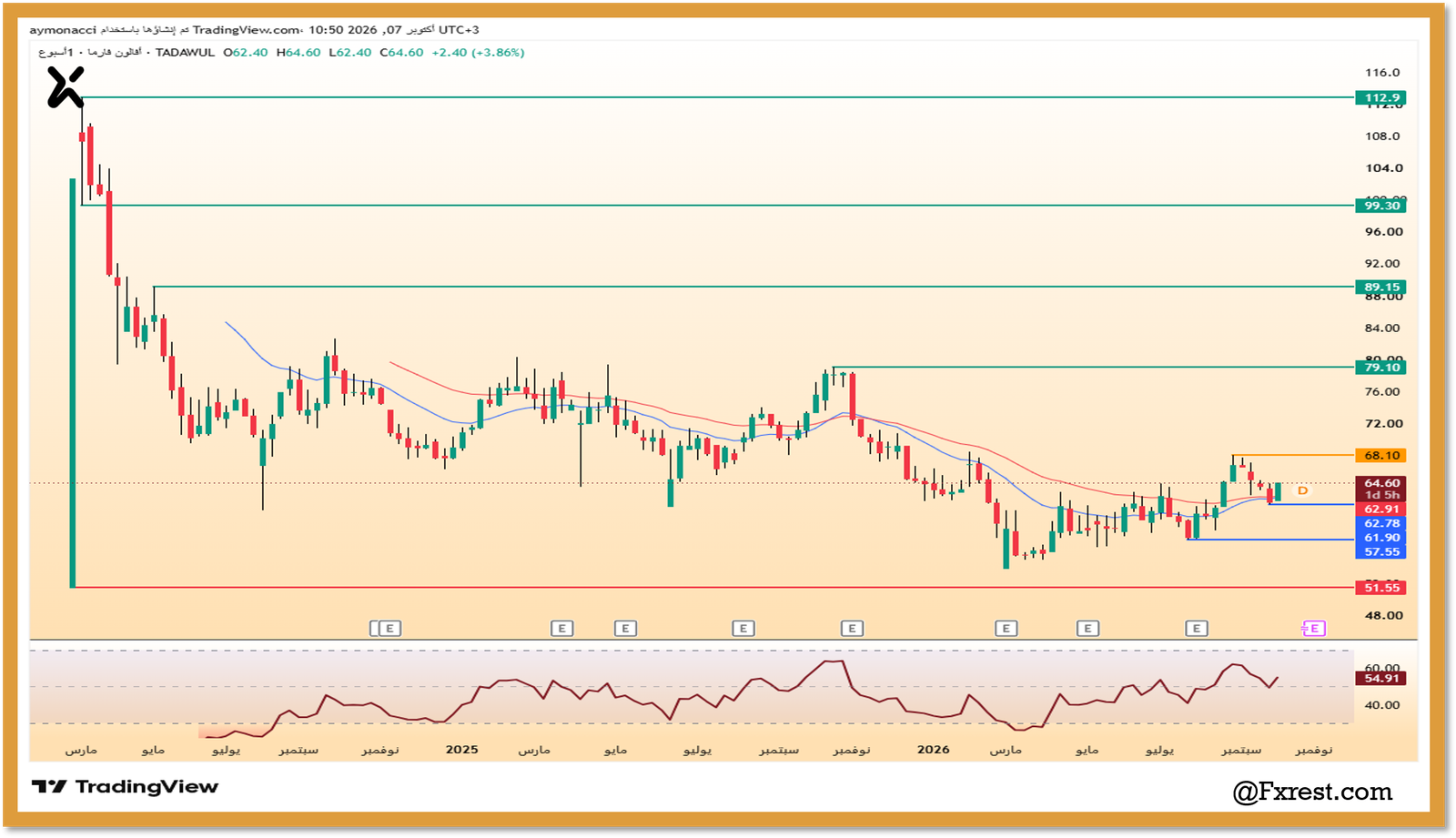Open the earnings E marker under May 2025
Viewport: 1456px width, 838px height.
point(625,629)
